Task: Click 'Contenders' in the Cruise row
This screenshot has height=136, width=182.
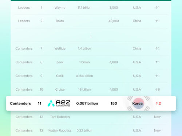Action: (24, 90)
